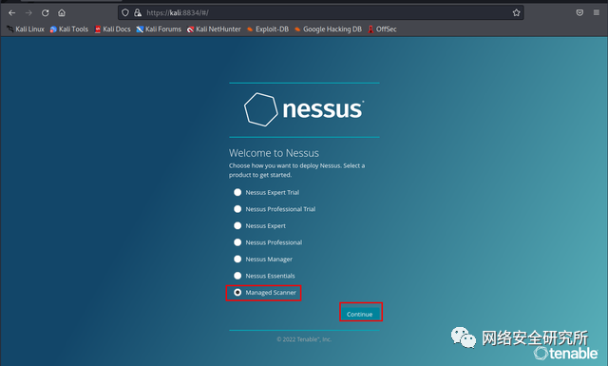Viewport: 608px width, 366px height.
Task: Choose the Nessus Expert radio button
Action: click(x=237, y=226)
